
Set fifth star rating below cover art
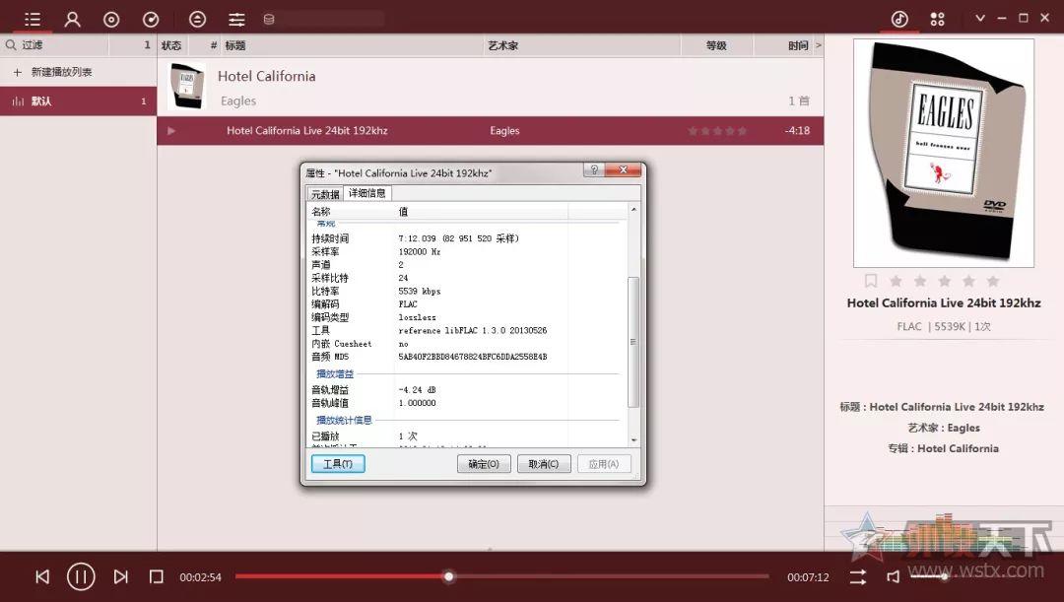993,280
